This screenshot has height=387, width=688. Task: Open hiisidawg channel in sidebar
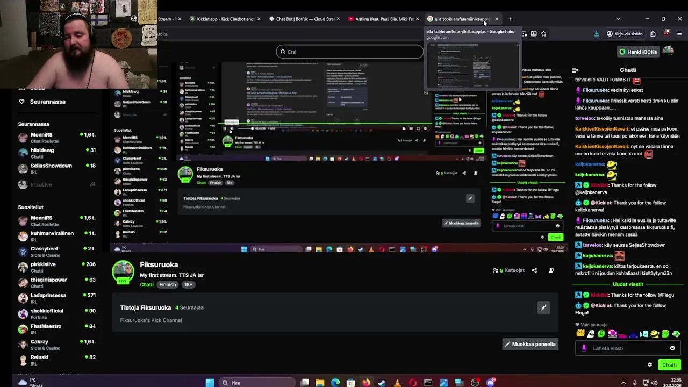[x=56, y=153]
